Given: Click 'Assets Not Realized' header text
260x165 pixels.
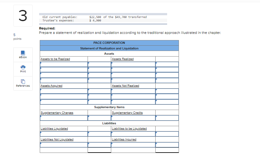Looking at the screenshot, I should (x=125, y=86).
